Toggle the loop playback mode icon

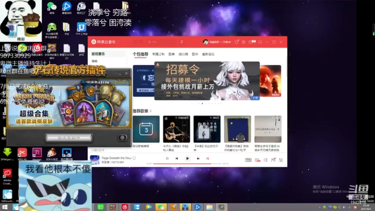167,158
